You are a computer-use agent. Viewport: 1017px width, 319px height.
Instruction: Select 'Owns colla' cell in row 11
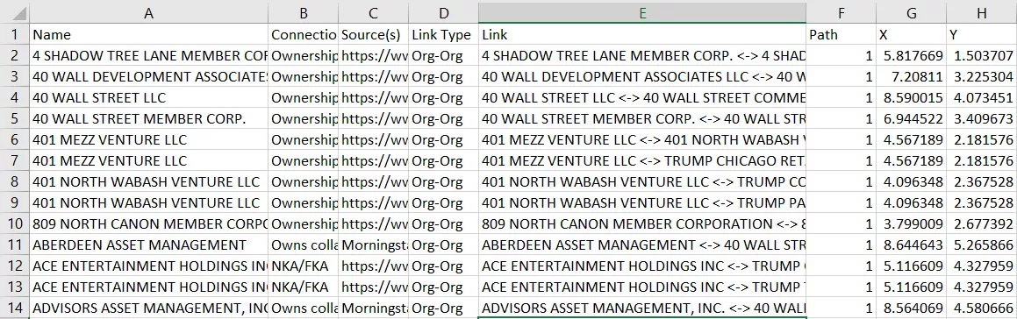pos(304,245)
